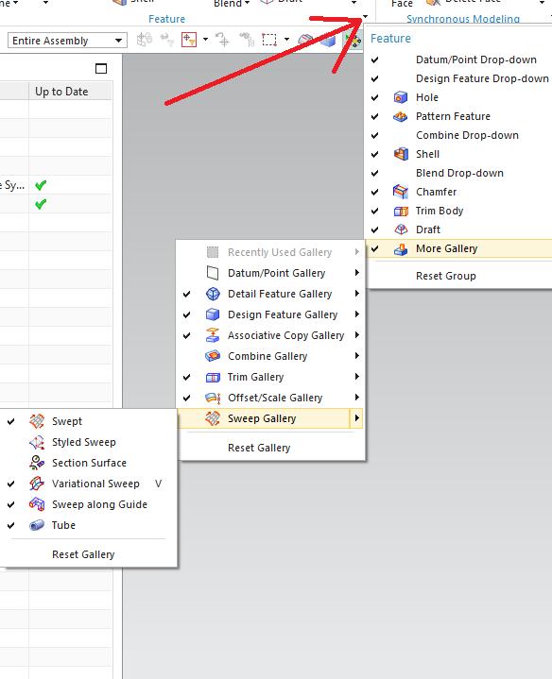
Task: Open the Rectangle selection dropdown arrow
Action: click(x=286, y=40)
